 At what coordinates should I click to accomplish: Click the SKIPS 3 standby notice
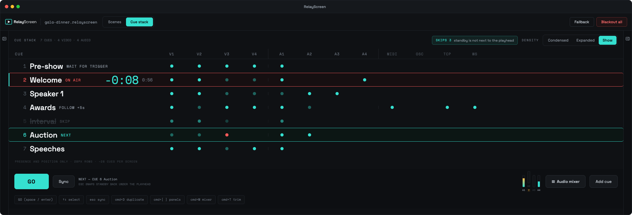click(475, 40)
